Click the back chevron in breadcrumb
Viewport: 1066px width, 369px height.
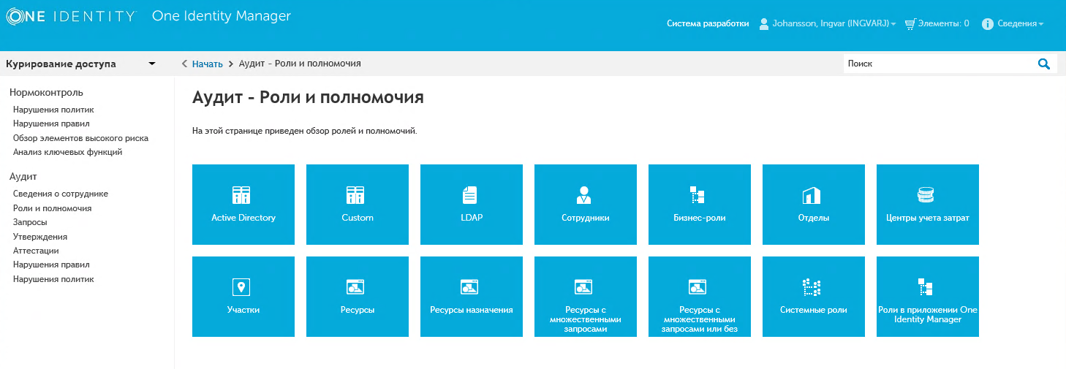[x=184, y=64]
